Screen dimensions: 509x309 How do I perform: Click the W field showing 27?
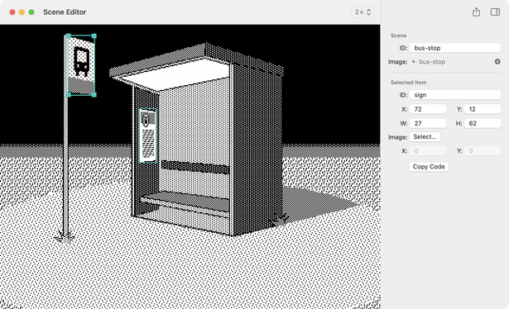(428, 123)
